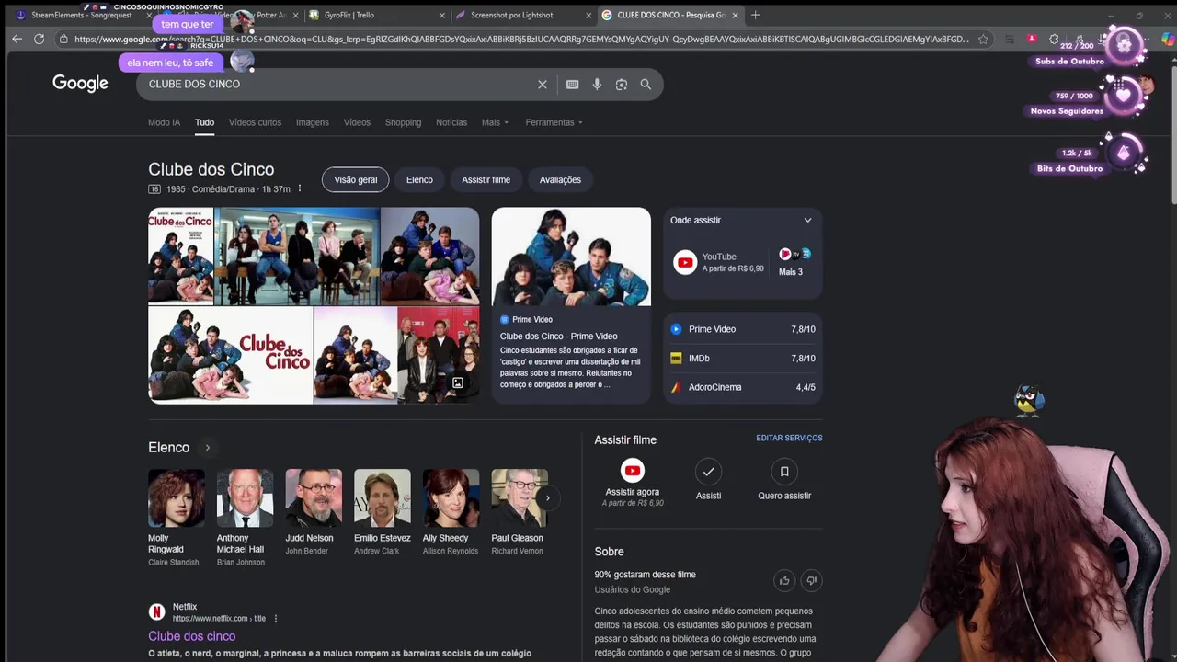Open new browser tab plus icon
Screen dimensions: 1177x662
pos(755,15)
